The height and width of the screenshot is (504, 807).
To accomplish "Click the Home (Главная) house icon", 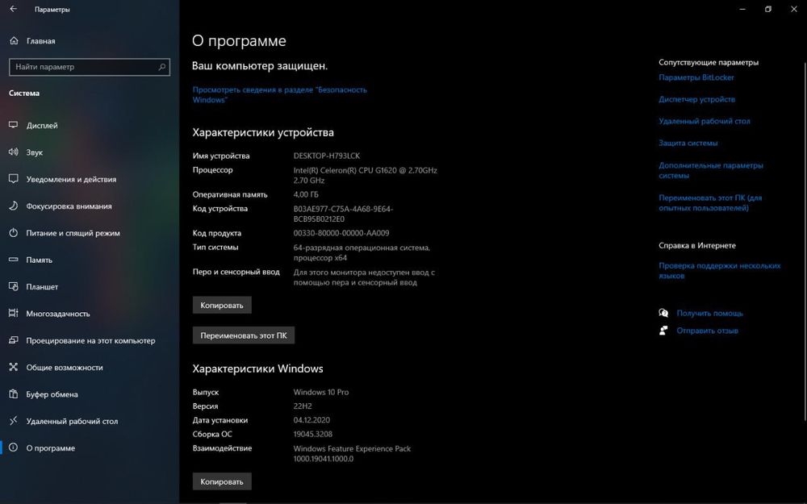I will pyautogui.click(x=14, y=40).
